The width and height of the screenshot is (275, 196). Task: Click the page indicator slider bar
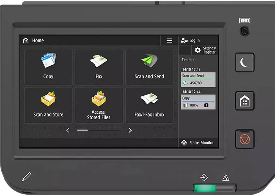[x=99, y=130]
